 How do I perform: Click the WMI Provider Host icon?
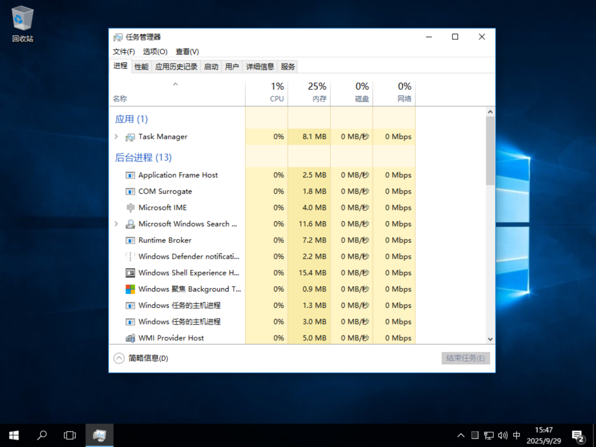coord(130,338)
